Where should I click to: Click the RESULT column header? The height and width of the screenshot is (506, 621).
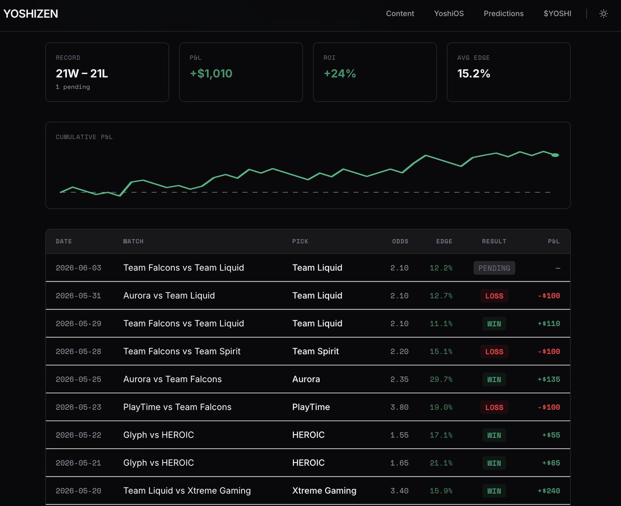click(x=494, y=242)
